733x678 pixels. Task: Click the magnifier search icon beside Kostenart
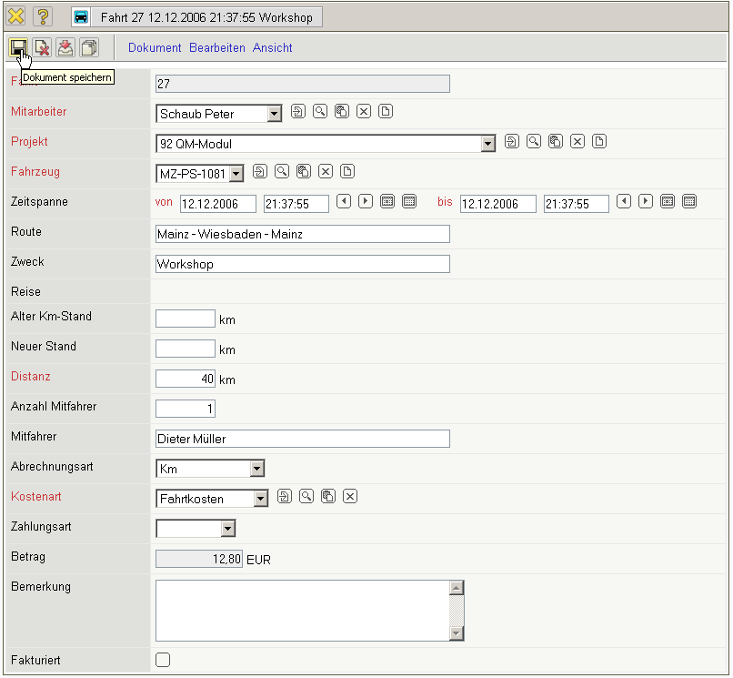click(306, 496)
